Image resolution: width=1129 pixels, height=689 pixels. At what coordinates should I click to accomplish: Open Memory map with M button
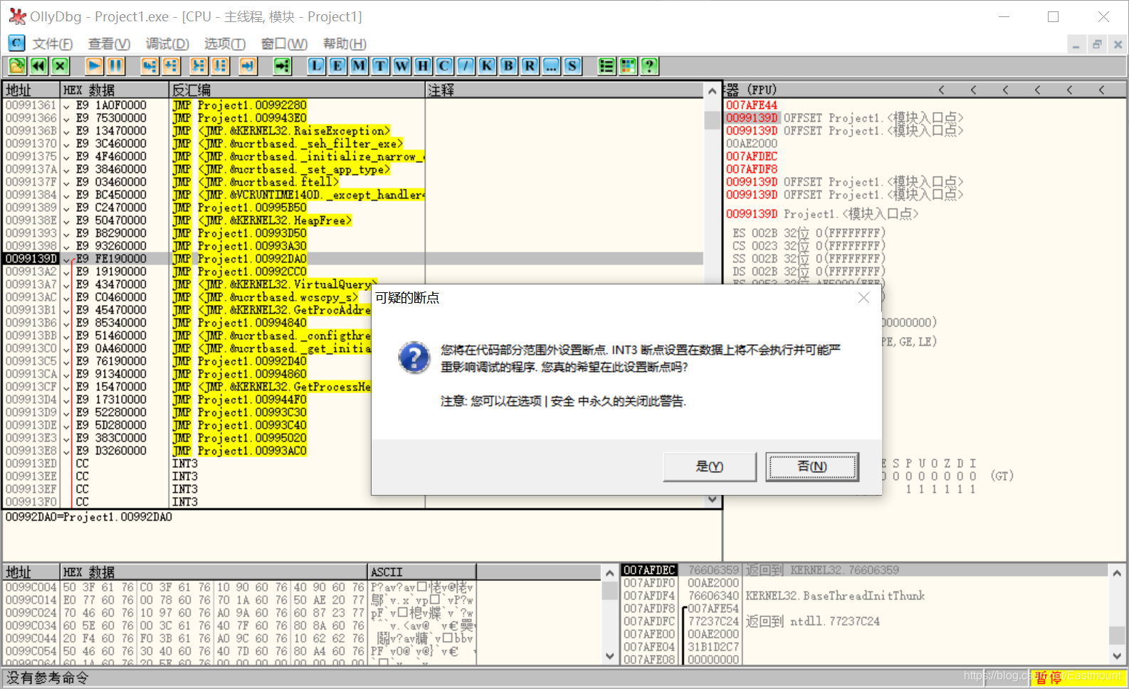pyautogui.click(x=359, y=66)
